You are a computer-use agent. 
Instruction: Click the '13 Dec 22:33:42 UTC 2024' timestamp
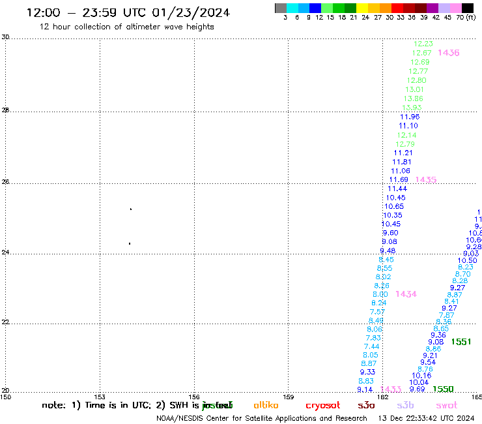tap(427, 419)
